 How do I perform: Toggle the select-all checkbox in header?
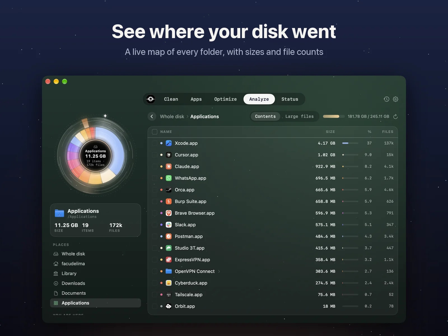(155, 132)
